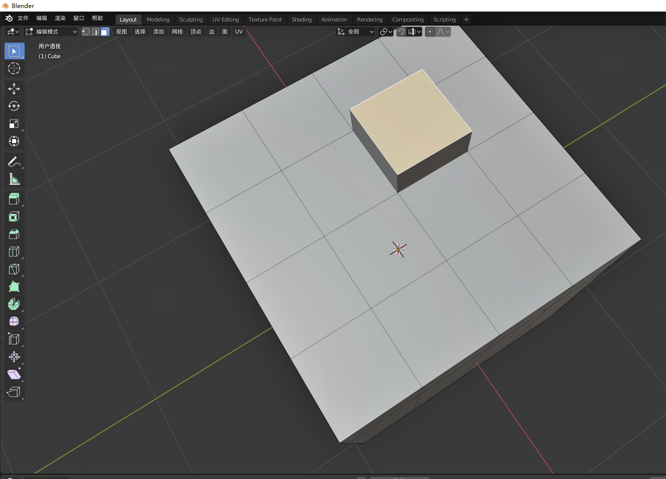
Task: Select the Scale tool
Action: click(14, 124)
